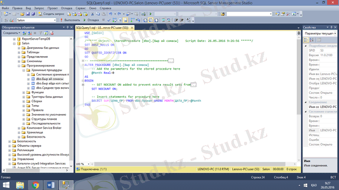Open the Отладка menu
339x190 pixels.
click(67, 8)
